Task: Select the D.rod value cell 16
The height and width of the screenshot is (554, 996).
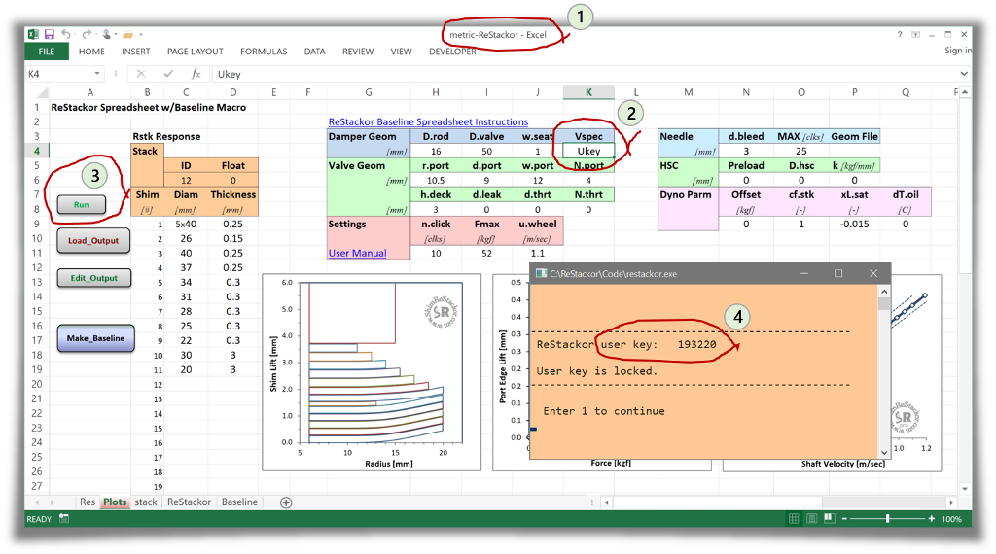Action: [436, 151]
